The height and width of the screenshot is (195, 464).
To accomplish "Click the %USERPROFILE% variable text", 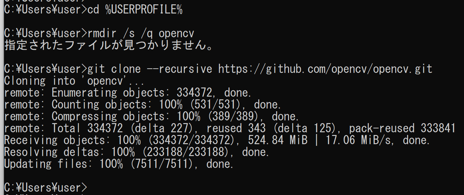I will pos(144,10).
